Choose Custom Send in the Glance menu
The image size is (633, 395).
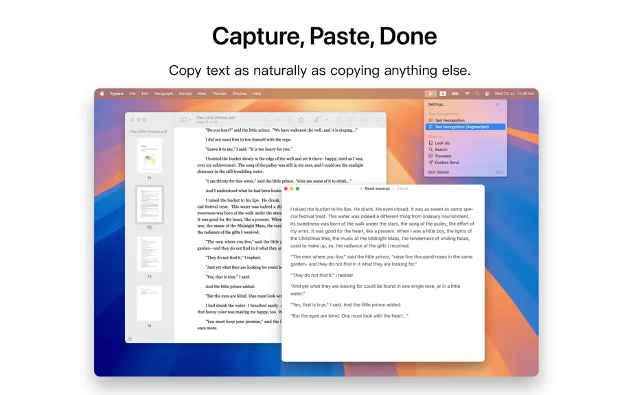465,163
